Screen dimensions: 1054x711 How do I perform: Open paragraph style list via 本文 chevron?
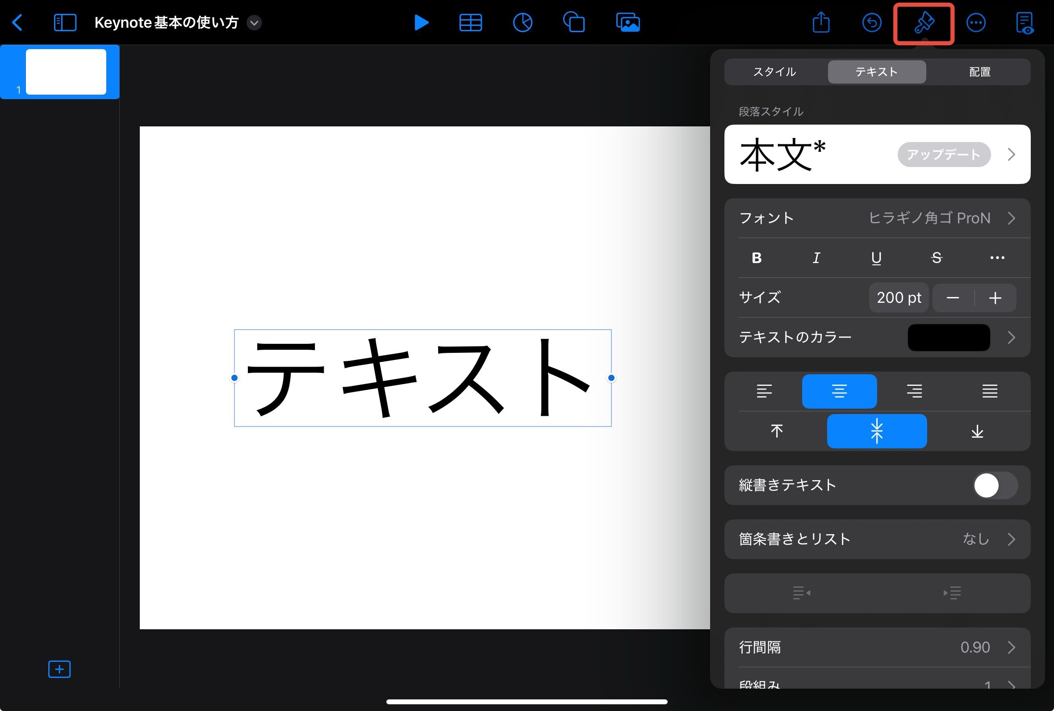tap(1012, 155)
